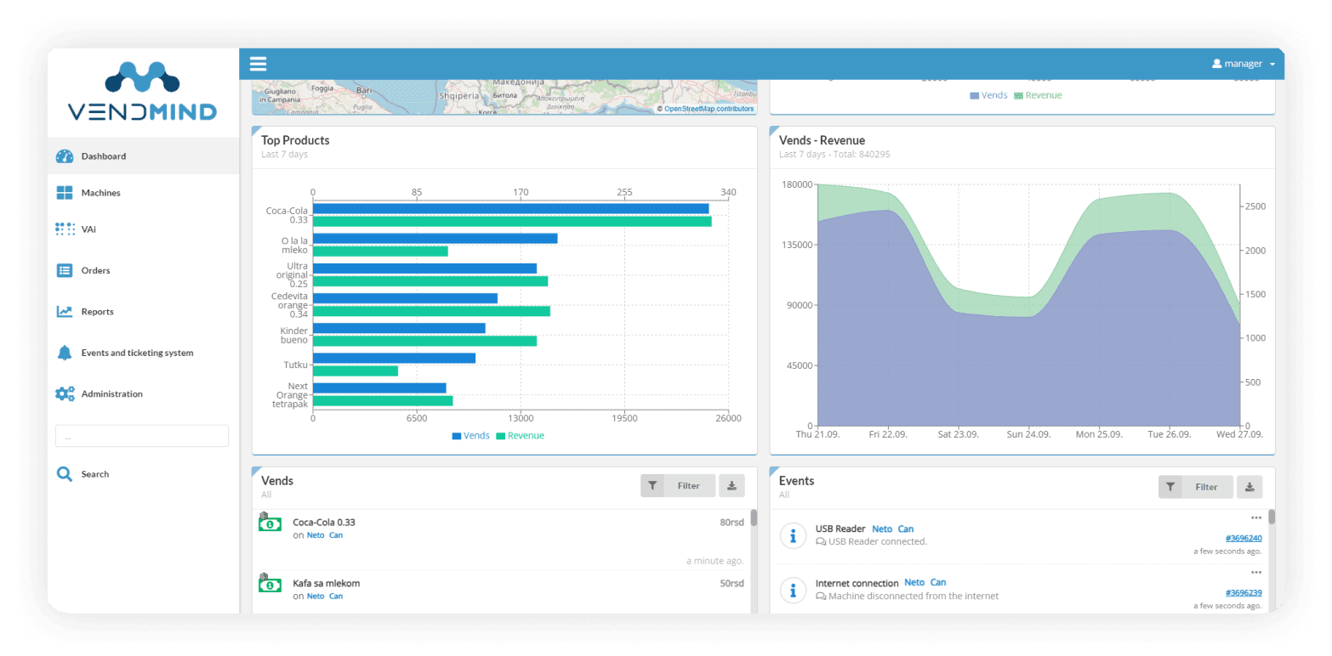
Task: Click the Orders list icon
Action: (65, 270)
